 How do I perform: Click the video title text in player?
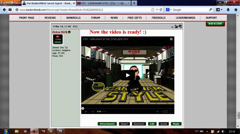[106, 39]
